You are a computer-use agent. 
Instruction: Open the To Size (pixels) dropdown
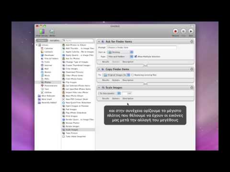109,93
